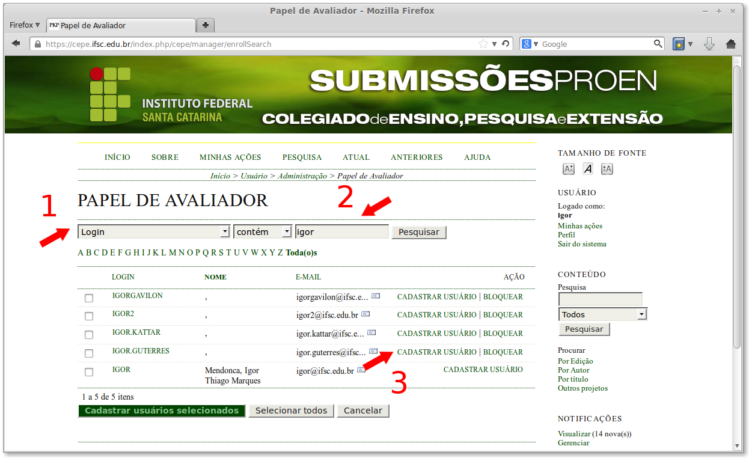Open email icon next to igor@ifsc.edu.br
This screenshot has height=458, width=749.
(x=361, y=369)
